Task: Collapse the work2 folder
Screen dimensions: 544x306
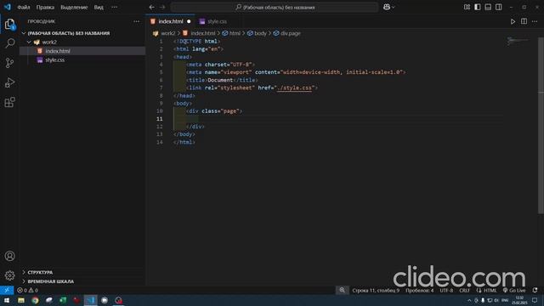Action: coord(29,42)
